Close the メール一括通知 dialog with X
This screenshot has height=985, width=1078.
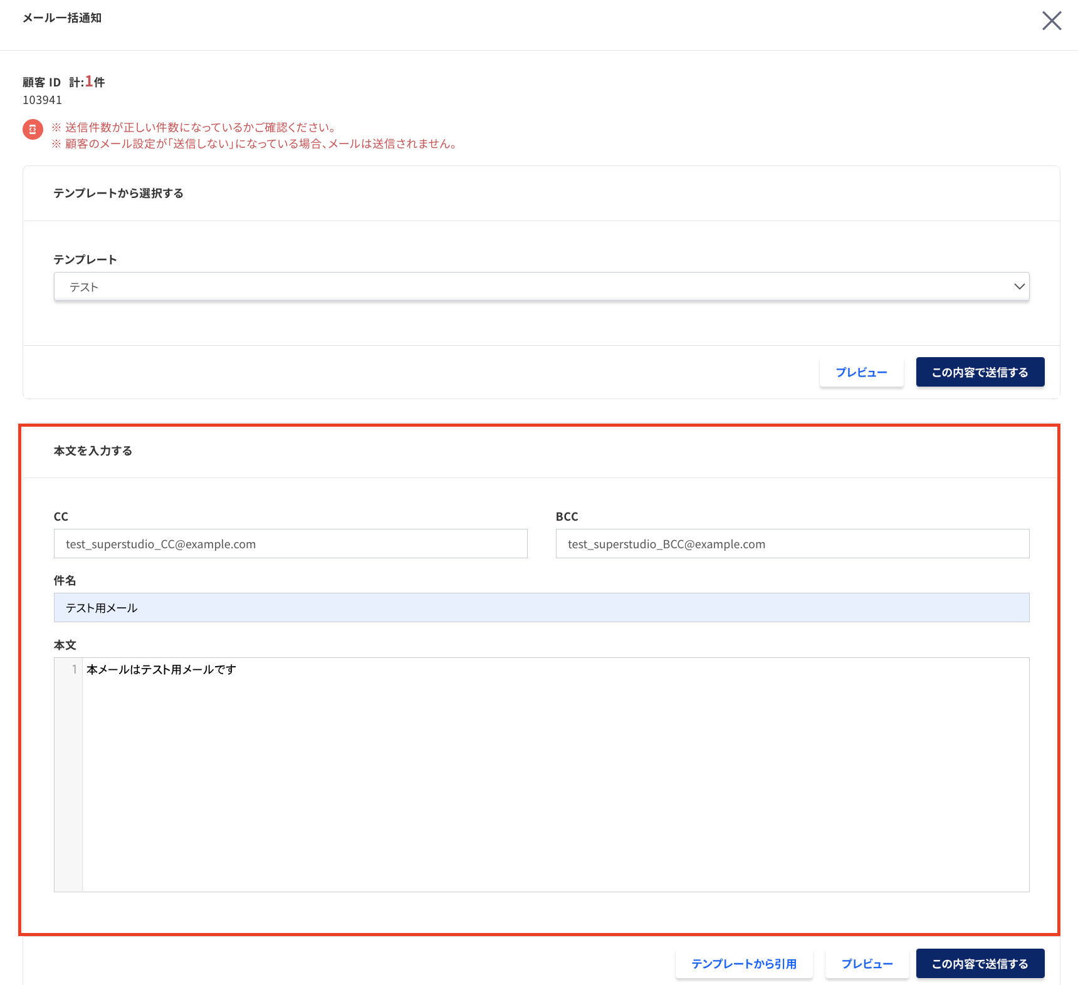click(x=1052, y=21)
